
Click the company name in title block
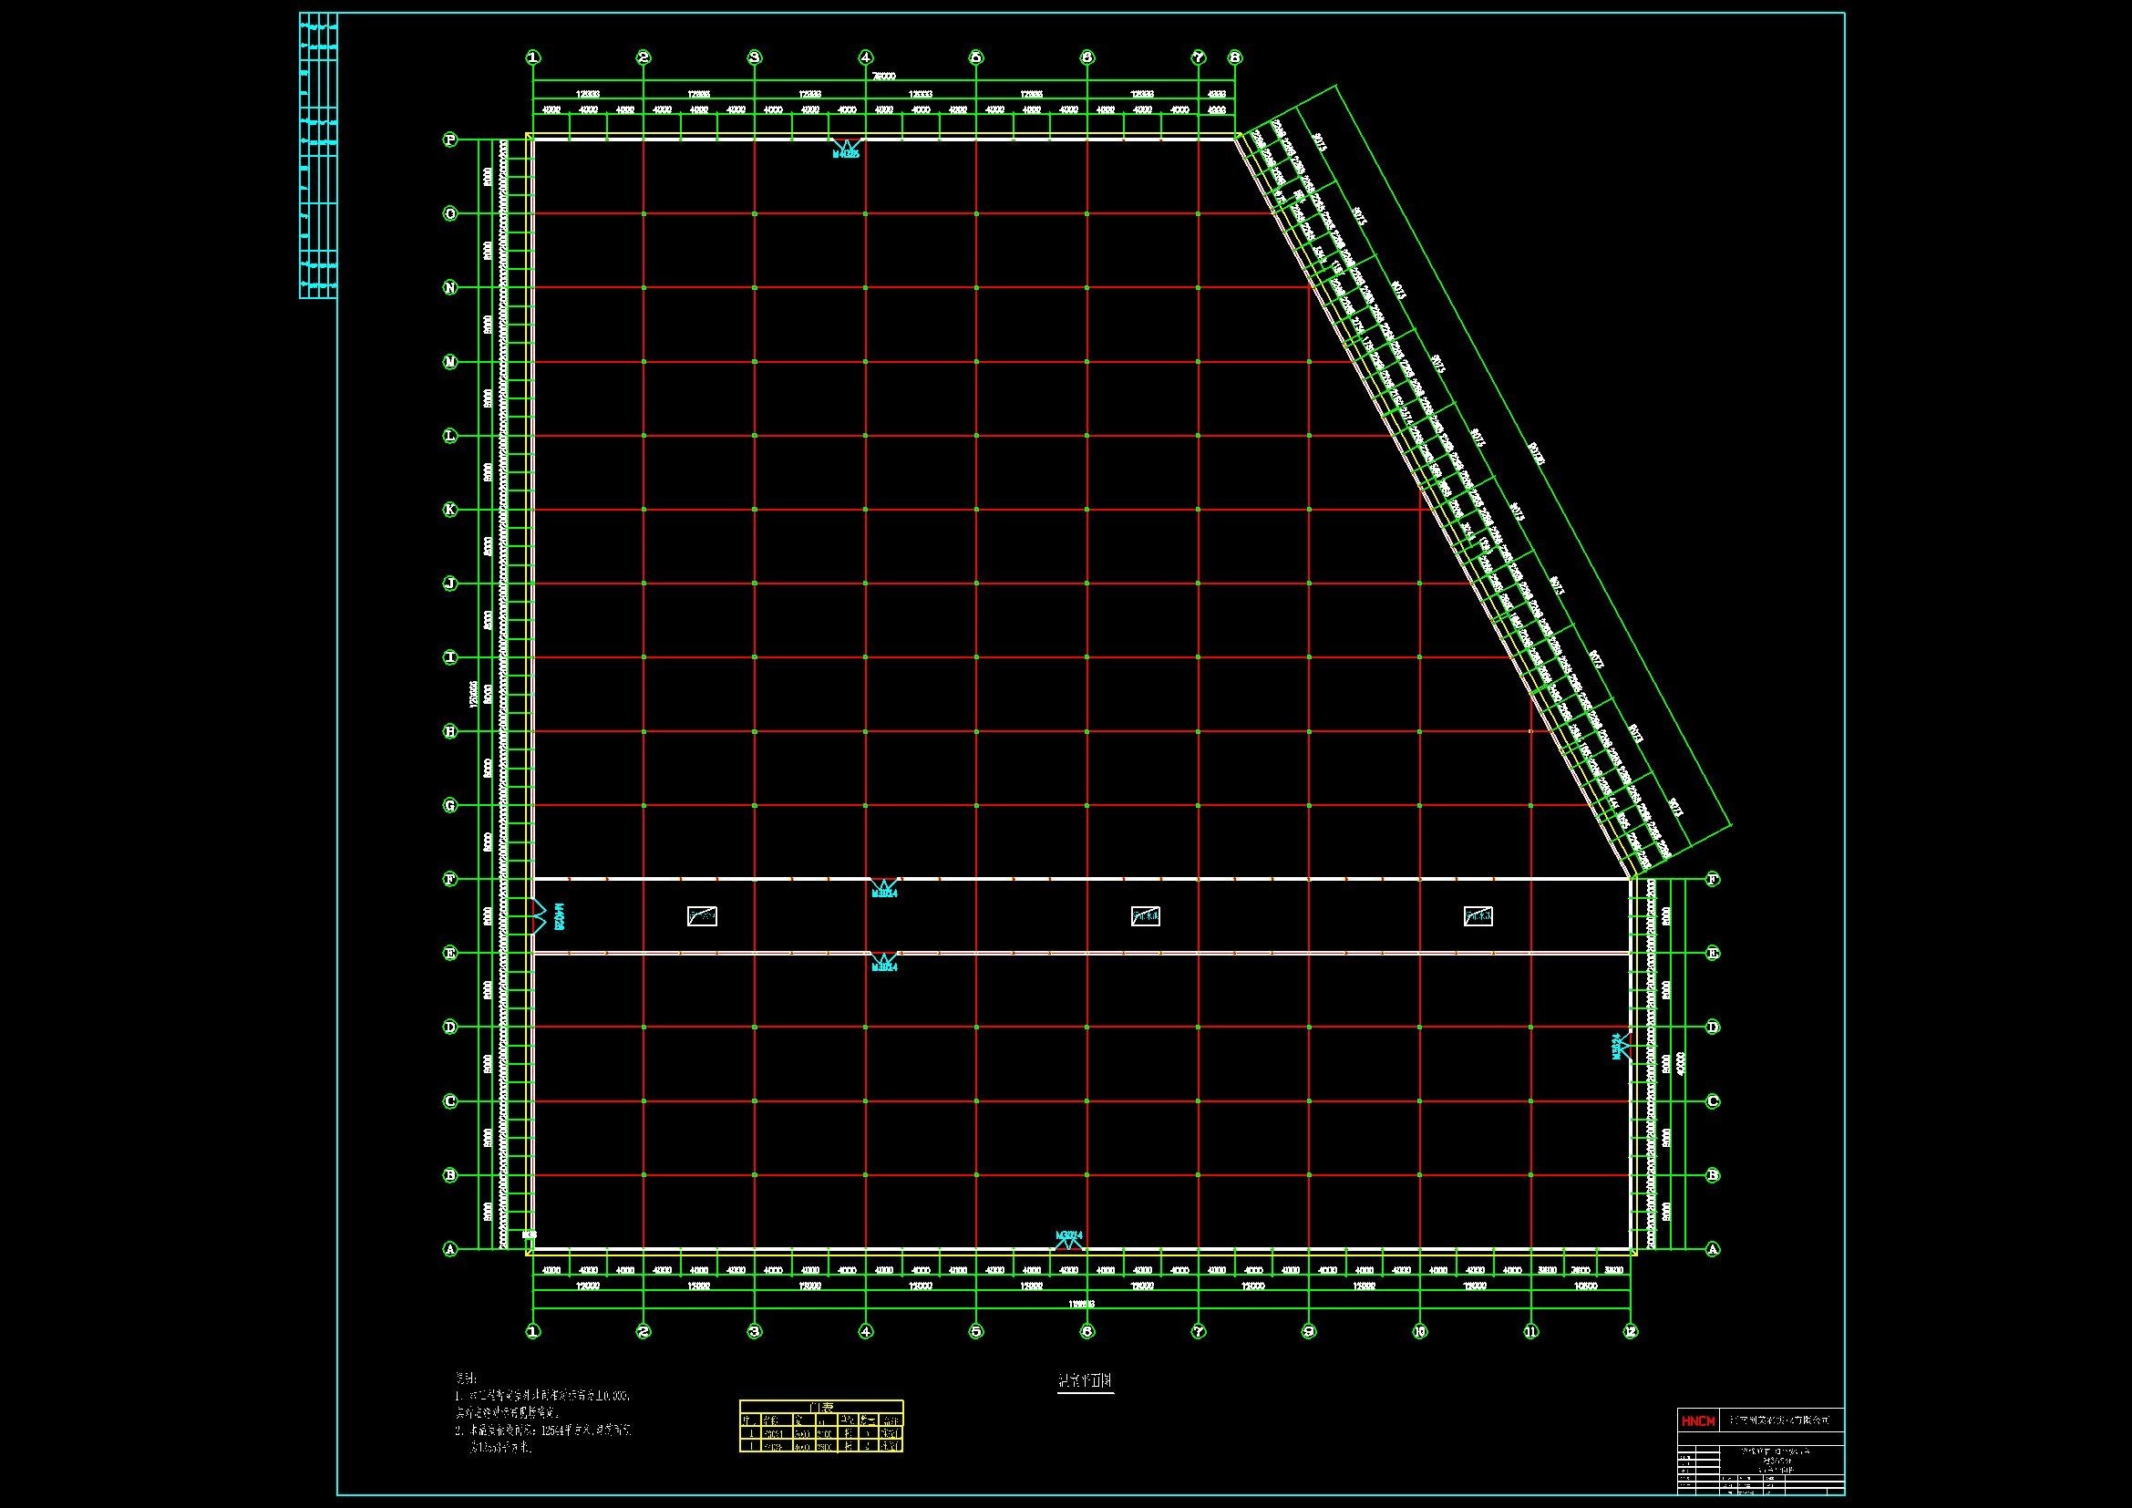click(1778, 1420)
